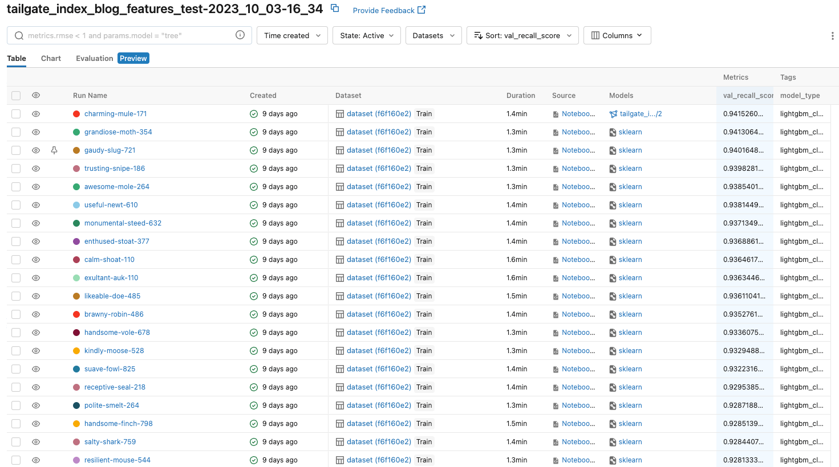Click notebook source icon for grandiose-moth-354
Screen dimensions: 839x467
[x=556, y=132]
